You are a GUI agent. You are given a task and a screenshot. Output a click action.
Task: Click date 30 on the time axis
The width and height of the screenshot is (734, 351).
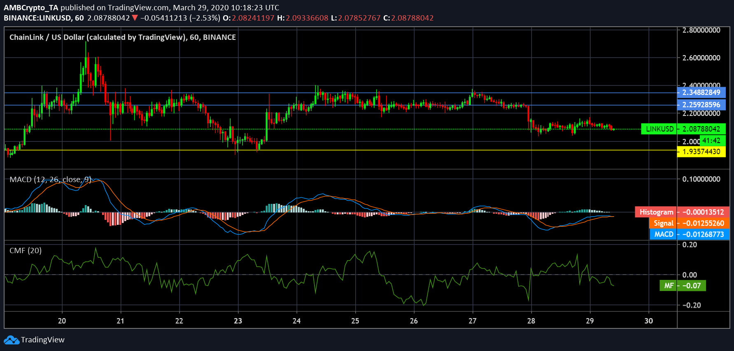click(649, 321)
